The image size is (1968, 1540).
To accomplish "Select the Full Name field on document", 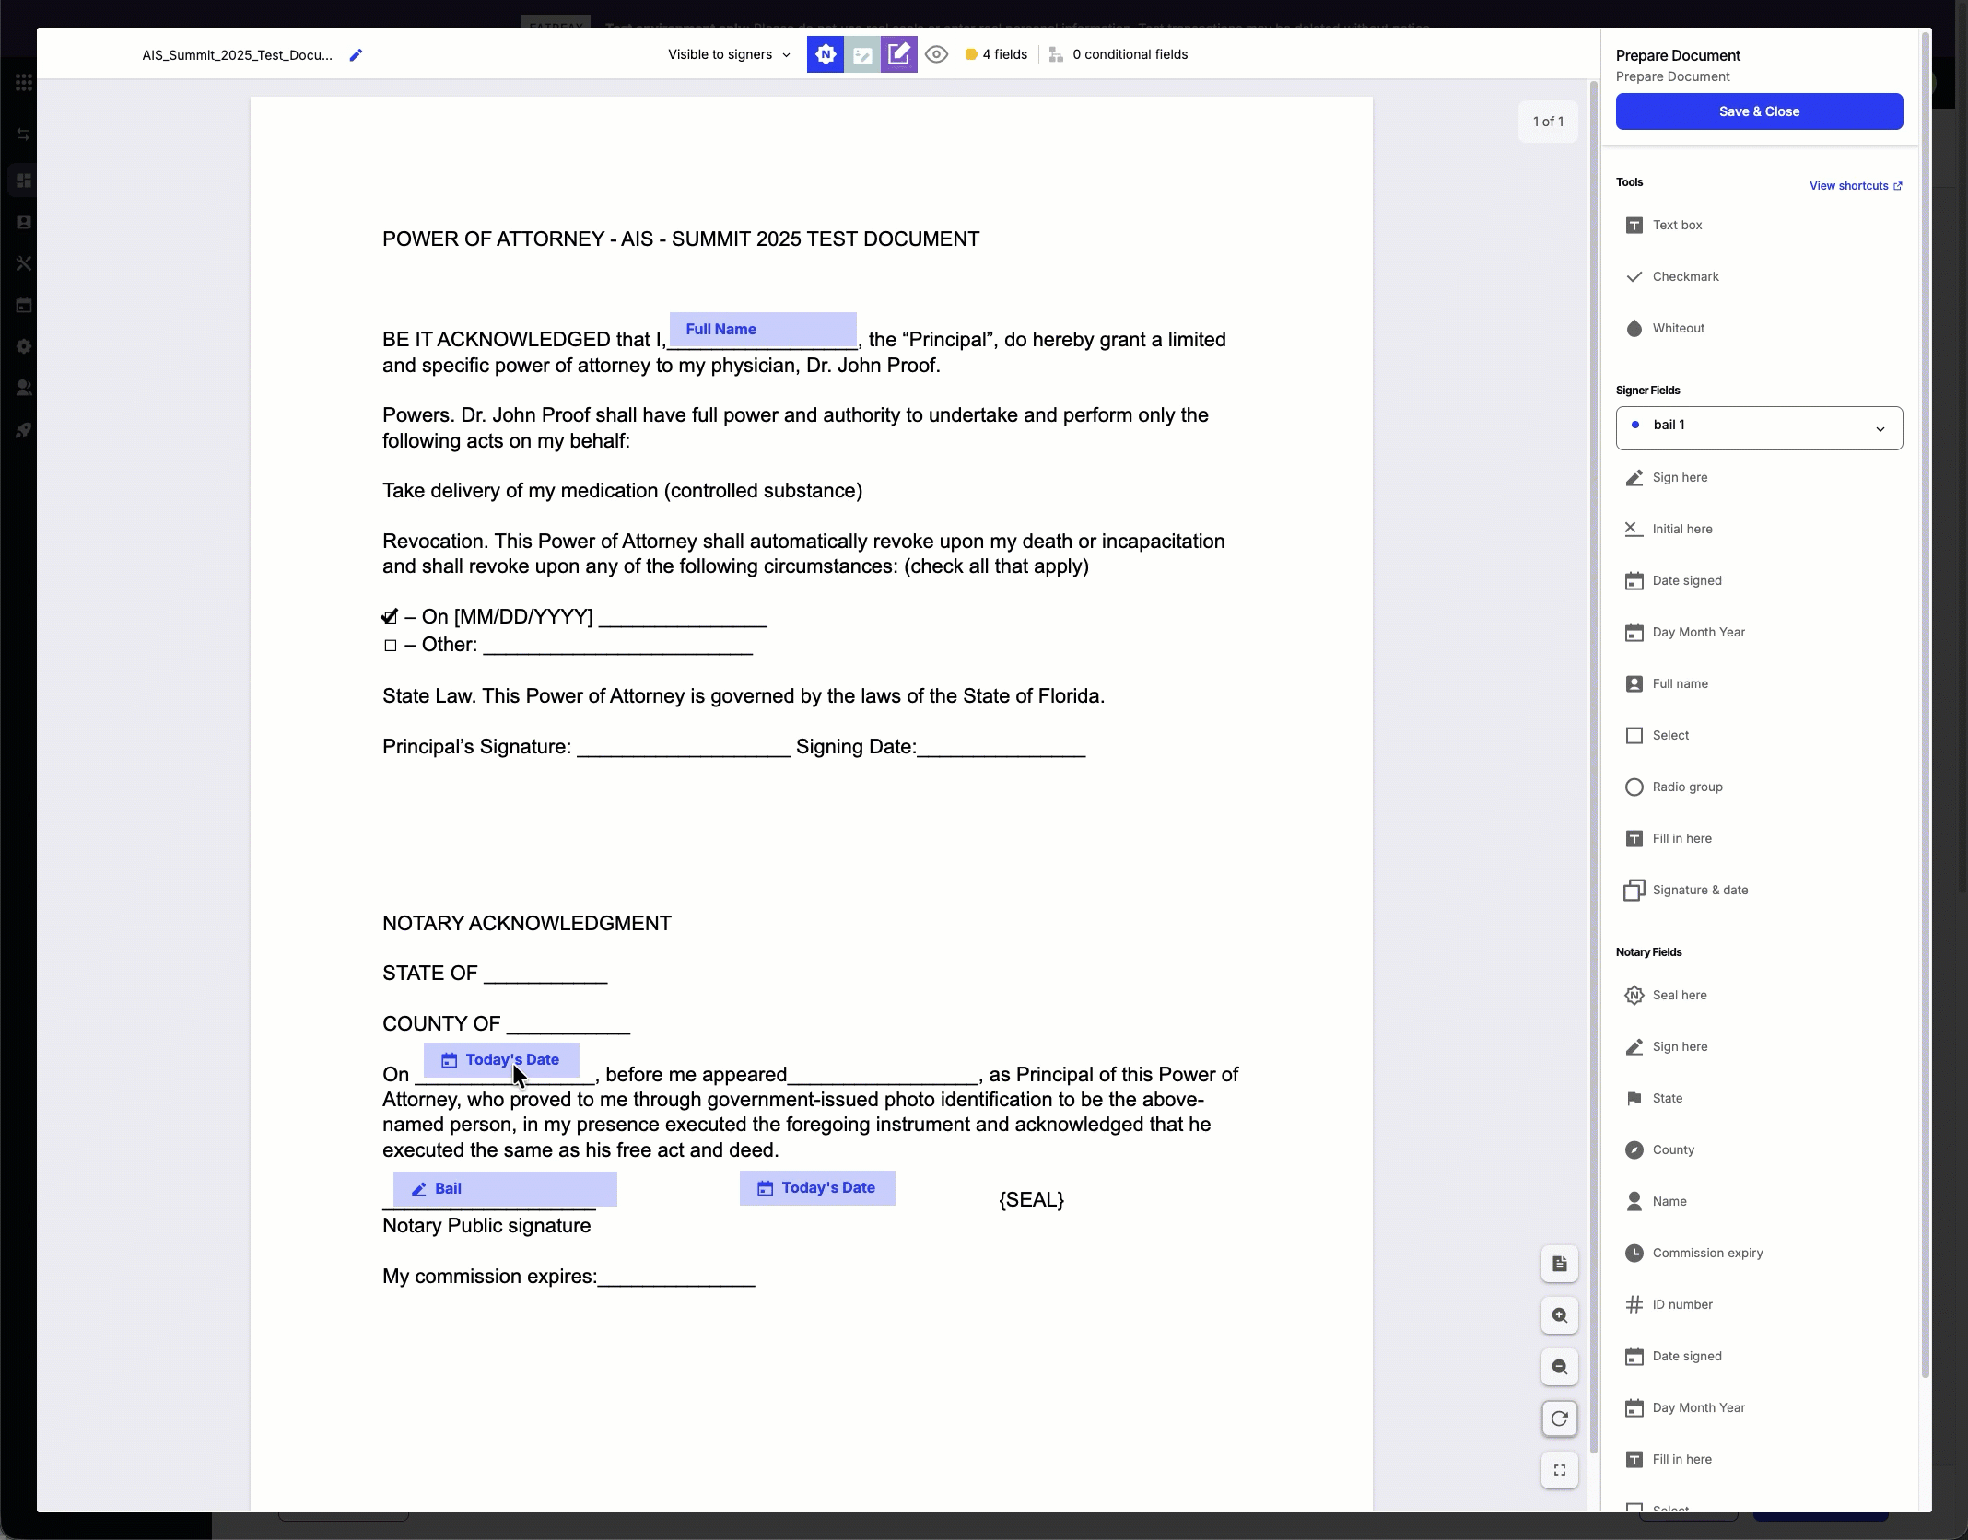I will click(x=763, y=329).
